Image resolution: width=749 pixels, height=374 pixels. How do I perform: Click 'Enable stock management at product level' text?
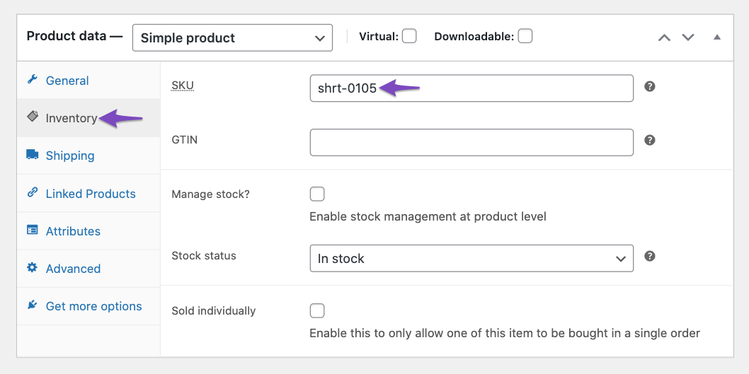428,216
